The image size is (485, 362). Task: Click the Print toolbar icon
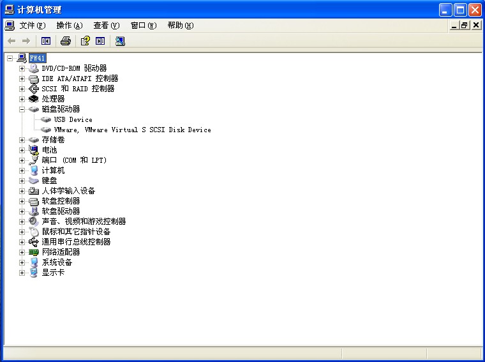66,41
